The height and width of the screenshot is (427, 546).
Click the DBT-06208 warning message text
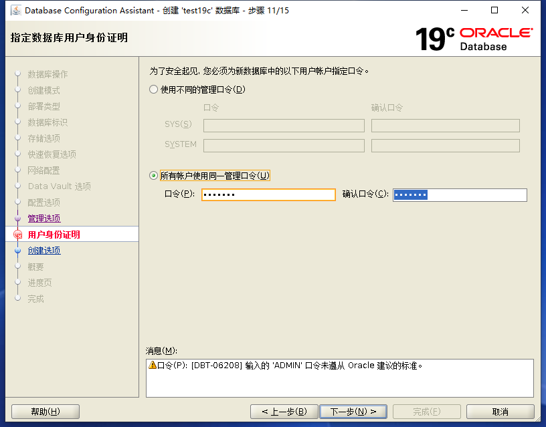point(290,366)
